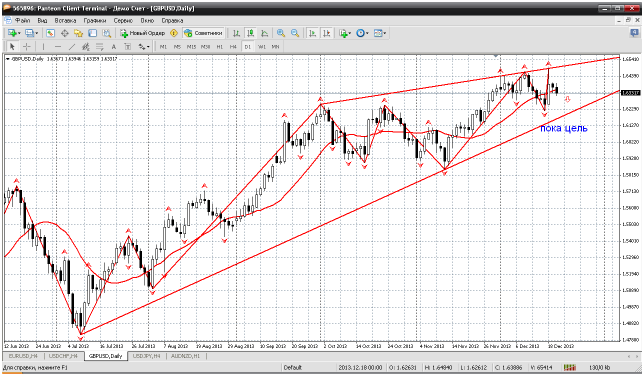Image resolution: width=644 pixels, height=374 pixels.
Task: Open the Справка menu
Action: coord(172,20)
